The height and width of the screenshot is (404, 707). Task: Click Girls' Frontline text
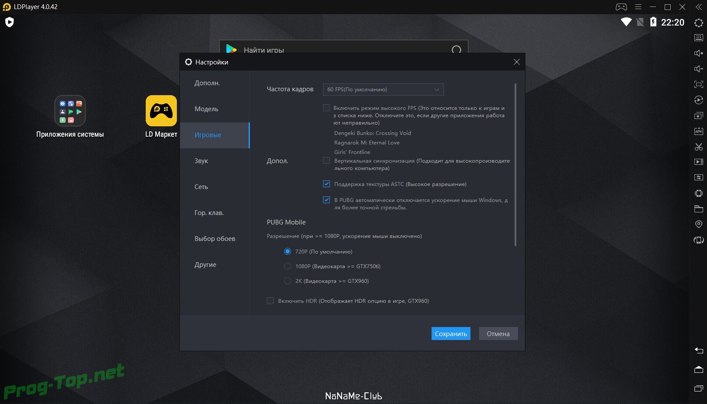(x=352, y=152)
